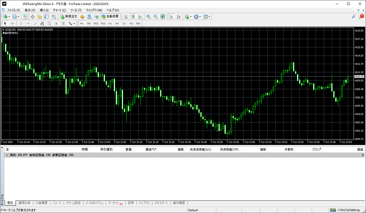Select the trendline drawing tool
Image resolution: width=366 pixels, height=213 pixels.
click(x=35, y=23)
